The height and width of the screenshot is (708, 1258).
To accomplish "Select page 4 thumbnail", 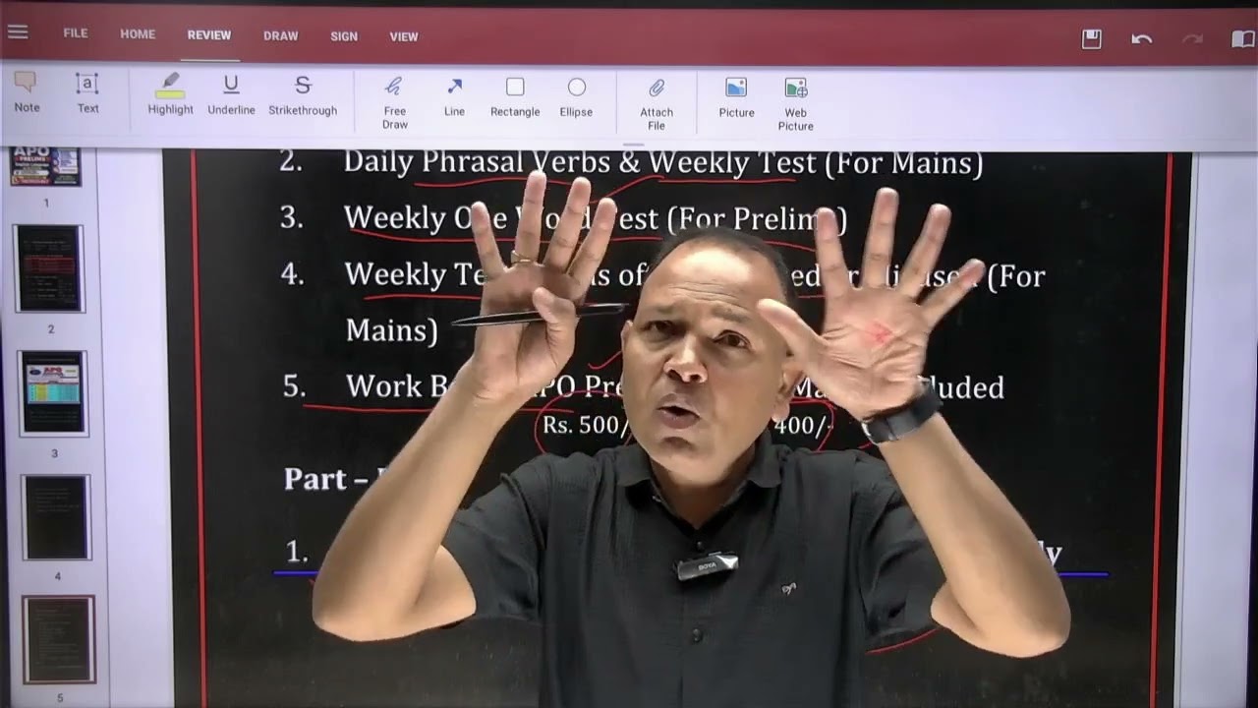I will click(56, 517).
